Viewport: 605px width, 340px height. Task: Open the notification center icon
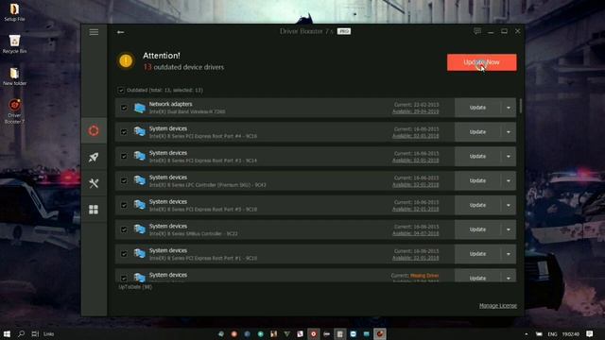(590, 333)
